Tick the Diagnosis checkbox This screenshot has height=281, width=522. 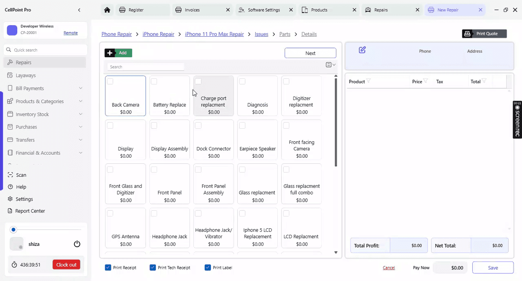[242, 81]
